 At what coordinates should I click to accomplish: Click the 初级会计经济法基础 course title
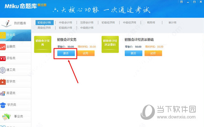[139, 40]
